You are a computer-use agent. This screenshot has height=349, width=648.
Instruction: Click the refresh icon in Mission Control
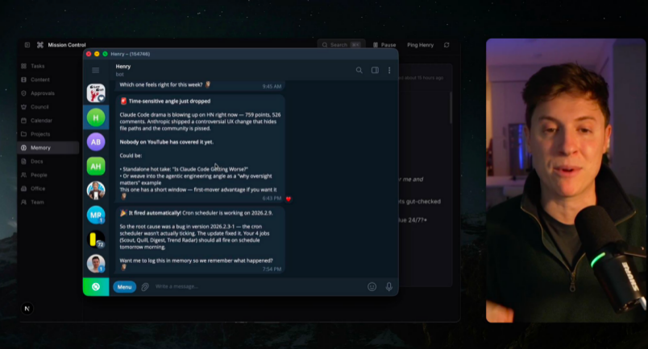coord(447,45)
